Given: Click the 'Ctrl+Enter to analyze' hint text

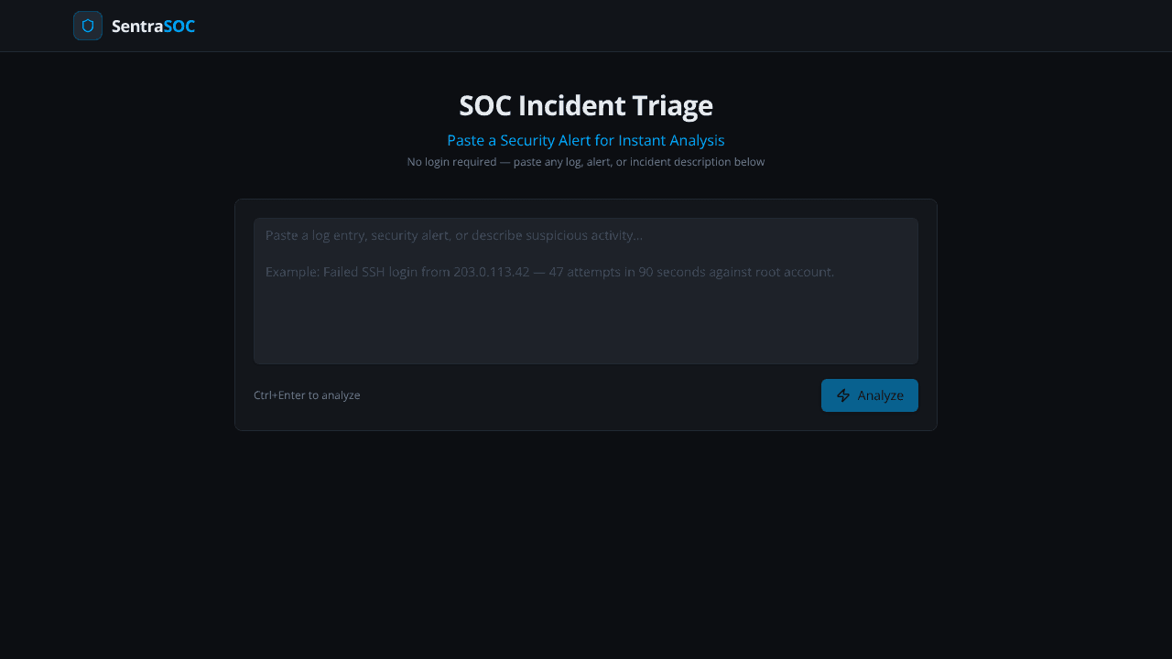Looking at the screenshot, I should click(307, 395).
